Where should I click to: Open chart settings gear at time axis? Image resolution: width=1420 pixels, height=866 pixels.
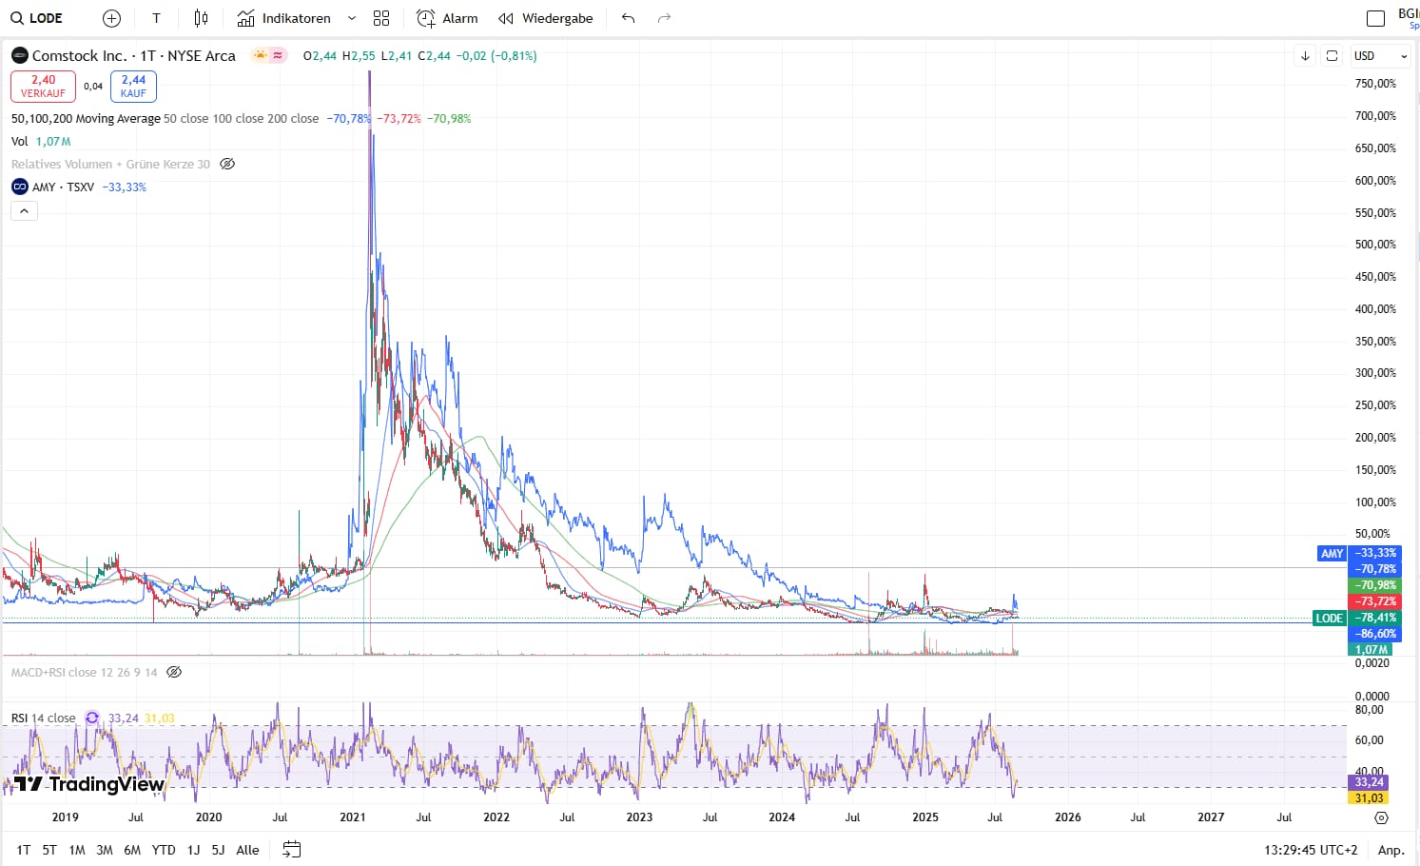(1381, 817)
